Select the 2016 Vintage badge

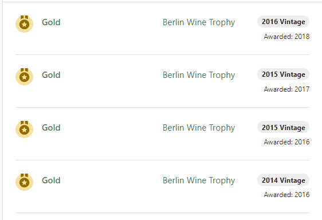click(284, 22)
